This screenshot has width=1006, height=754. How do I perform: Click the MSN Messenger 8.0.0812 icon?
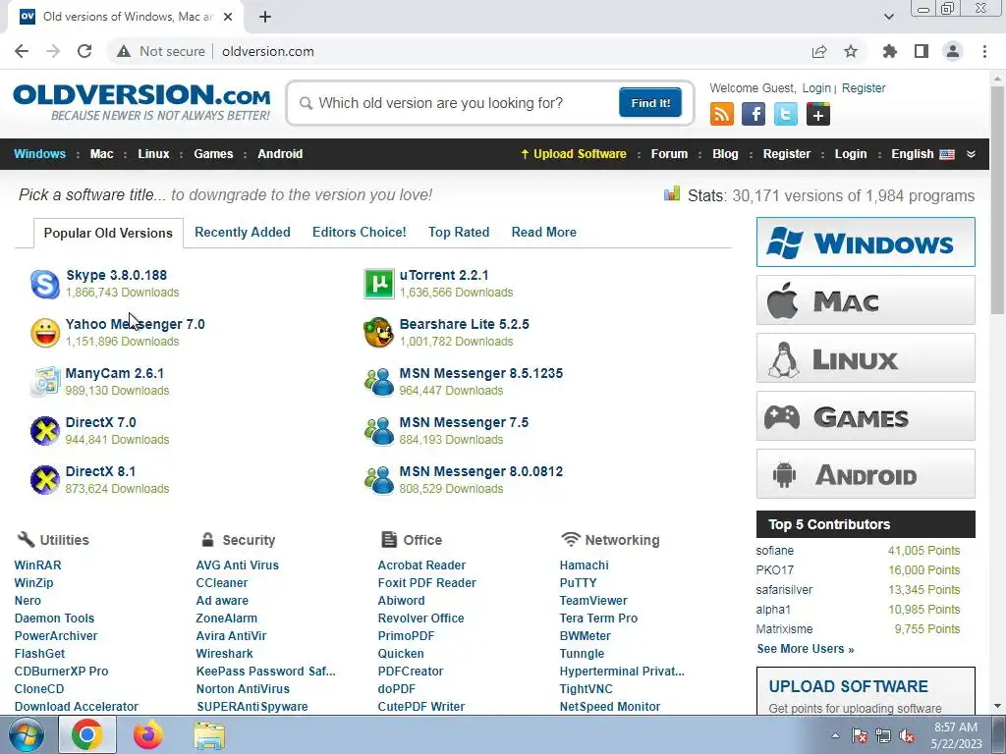tap(378, 480)
